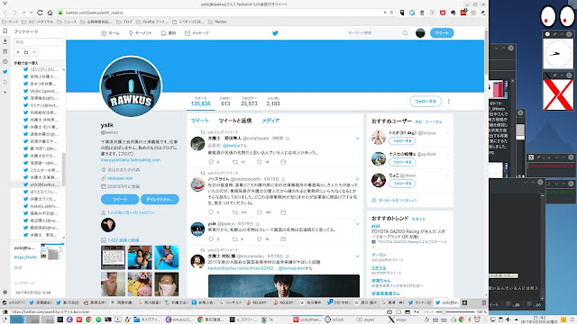The height and width of the screenshot is (324, 577).
Task: Select the ツイート tab
Action: coord(200,121)
